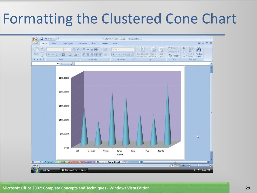The image size is (257, 193).
Task: Open Cell Styles gallery
Action: 162,52
